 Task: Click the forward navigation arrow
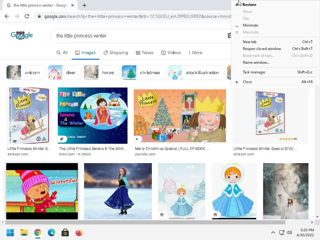(17, 16)
